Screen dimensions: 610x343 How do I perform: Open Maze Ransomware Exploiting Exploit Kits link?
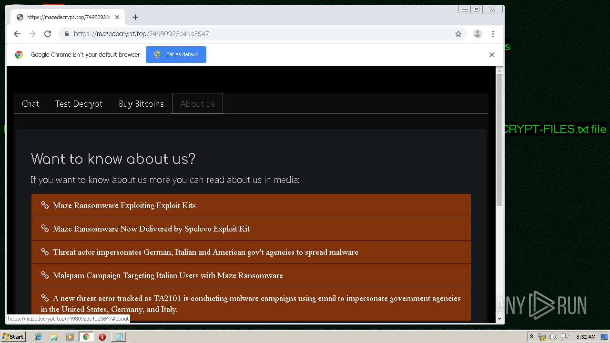251,205
